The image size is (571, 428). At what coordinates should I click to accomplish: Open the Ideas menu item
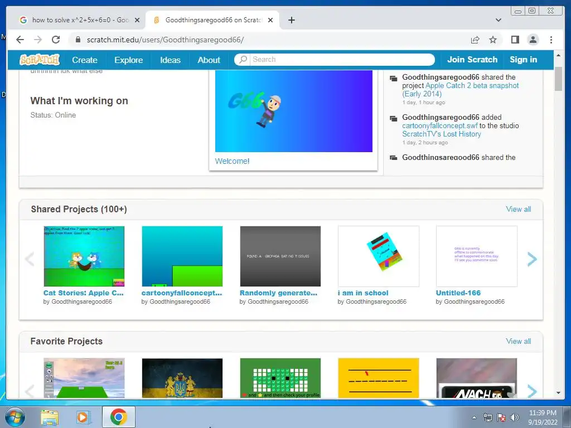[170, 60]
